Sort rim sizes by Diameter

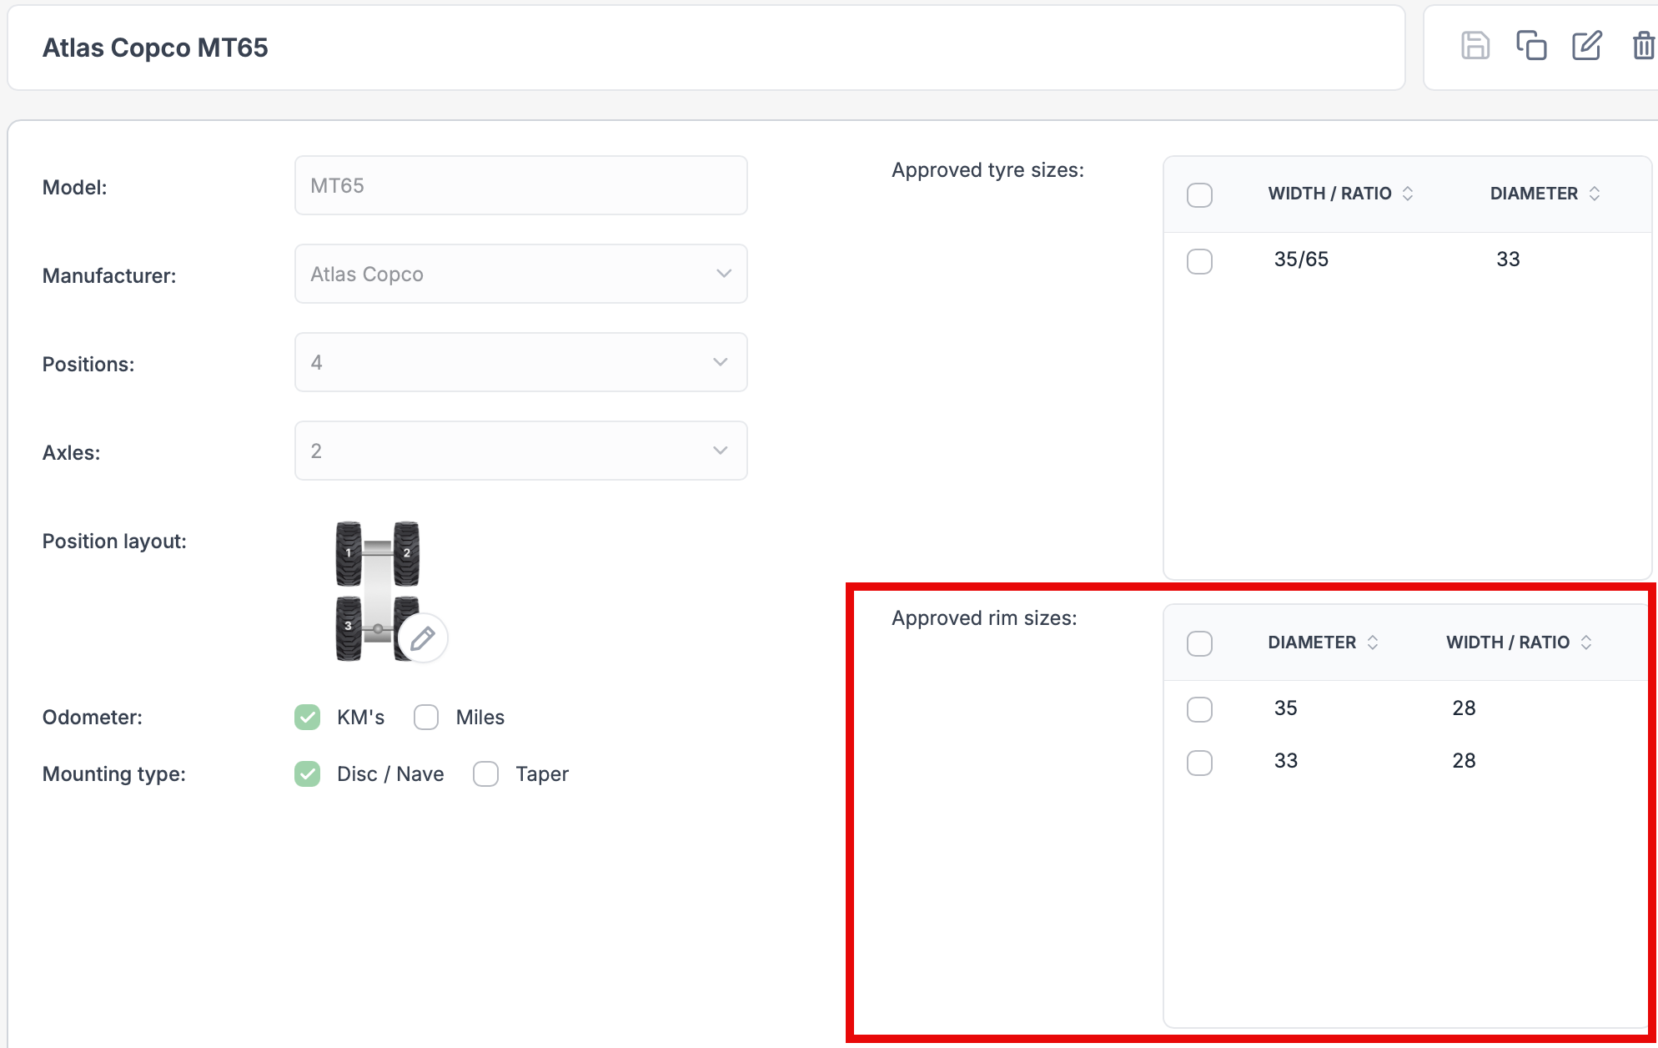tap(1372, 642)
